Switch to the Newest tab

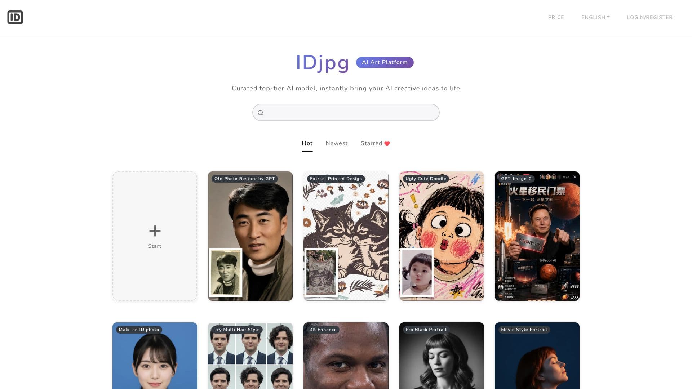[337, 143]
